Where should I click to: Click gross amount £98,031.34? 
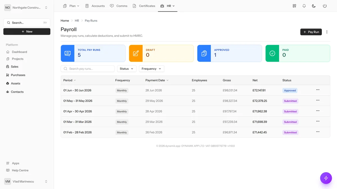(x=230, y=90)
